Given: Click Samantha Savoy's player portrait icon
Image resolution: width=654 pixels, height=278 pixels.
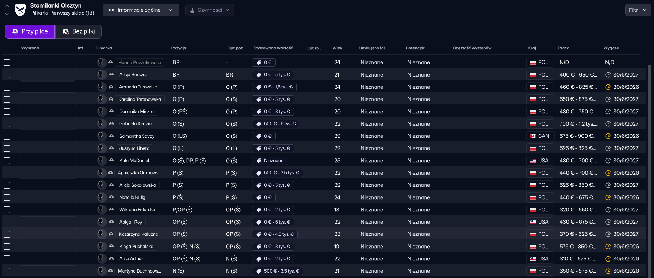Looking at the screenshot, I should (101, 136).
